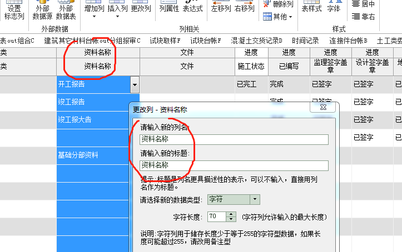Screen dimensions: 402x252
Task: Open the 表达式 column tool
Action: (x=192, y=8)
